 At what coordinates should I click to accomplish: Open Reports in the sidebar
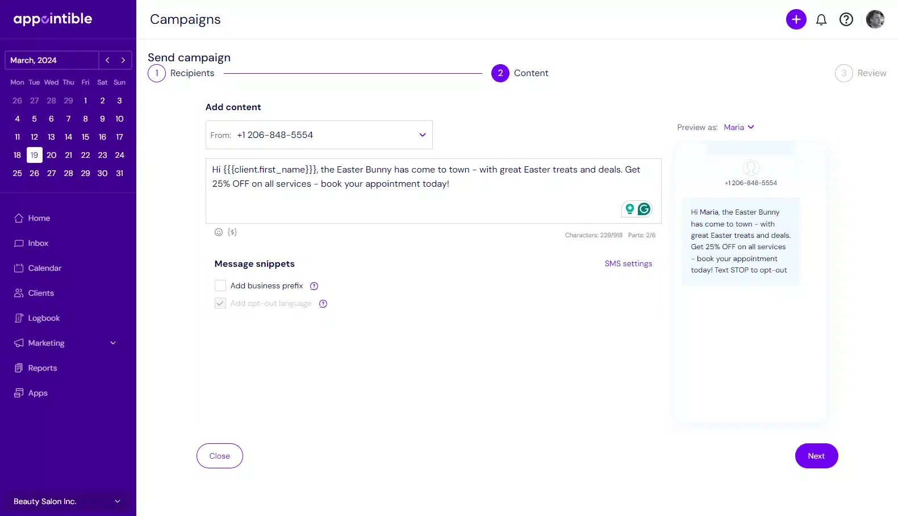click(x=43, y=368)
